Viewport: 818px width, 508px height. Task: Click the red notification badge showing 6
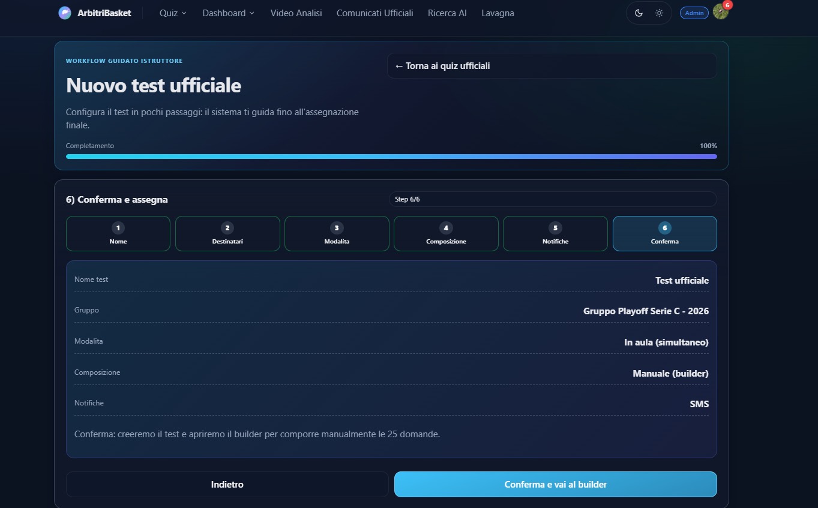coord(728,5)
